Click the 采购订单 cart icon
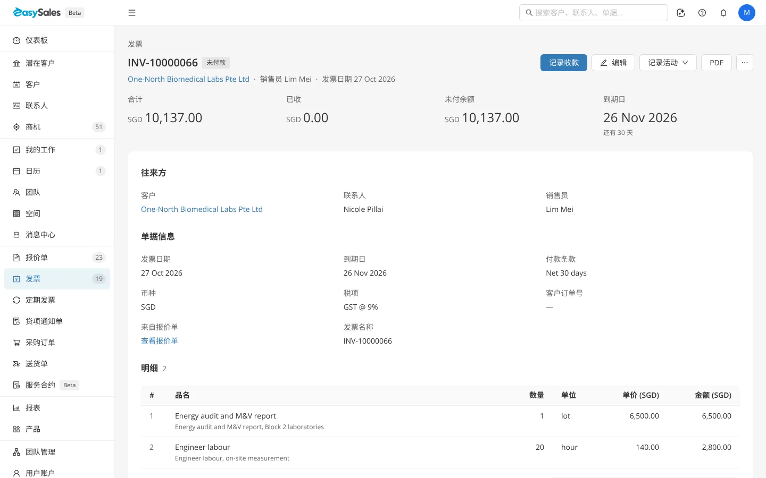The width and height of the screenshot is (766, 478). pos(16,343)
